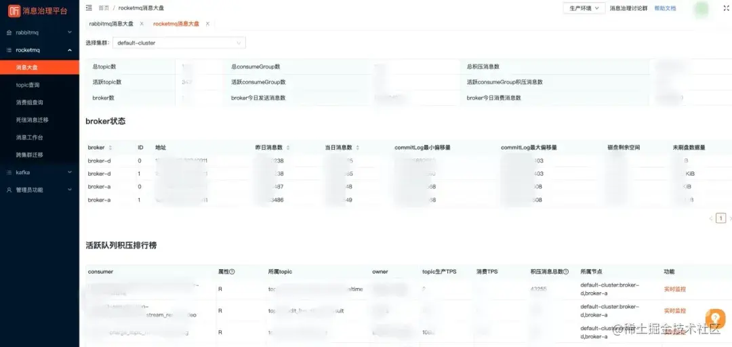Image resolution: width=732 pixels, height=347 pixels.
Task: Open the 选择集群 default-cluster dropdown
Action: click(x=179, y=43)
